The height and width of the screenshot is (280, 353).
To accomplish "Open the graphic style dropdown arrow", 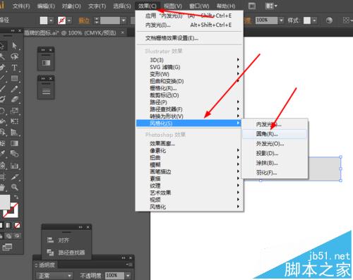I will click(x=314, y=20).
